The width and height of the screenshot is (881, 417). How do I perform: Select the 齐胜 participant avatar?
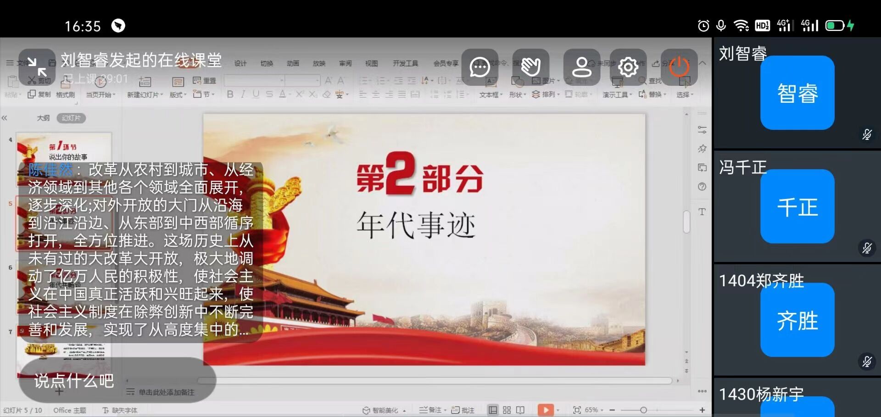pyautogui.click(x=797, y=320)
